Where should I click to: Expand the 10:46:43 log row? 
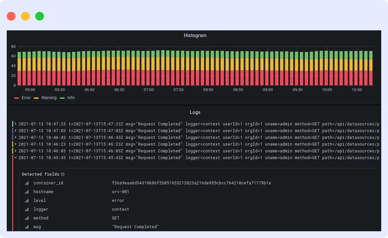pos(16,138)
